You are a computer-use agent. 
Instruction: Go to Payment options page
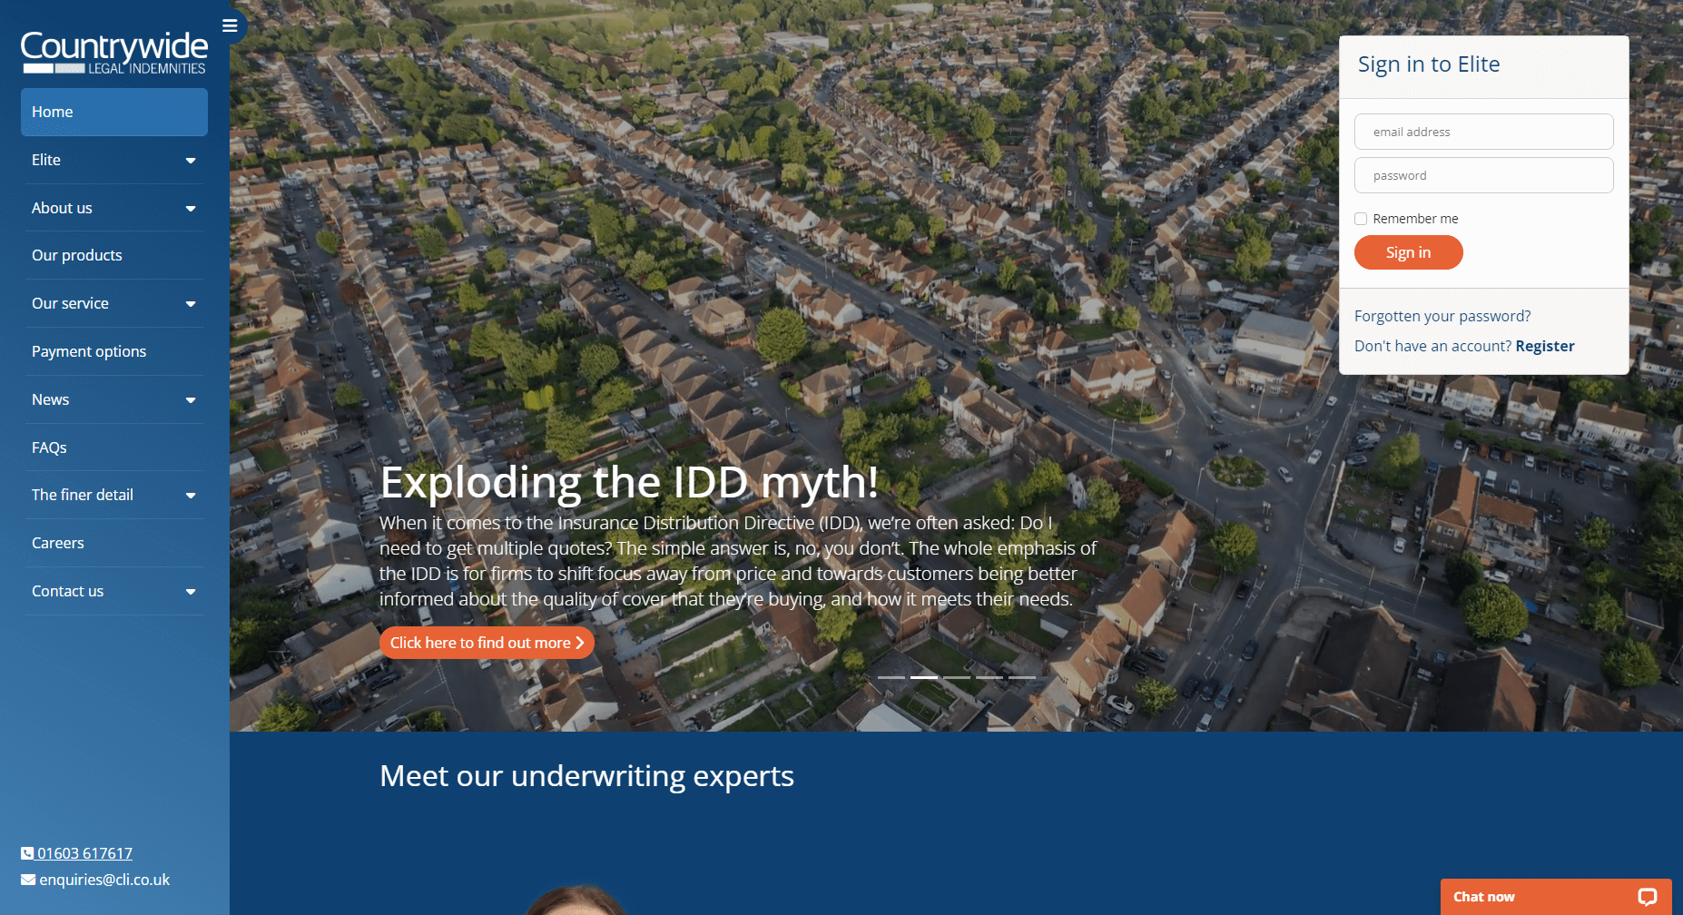[89, 351]
